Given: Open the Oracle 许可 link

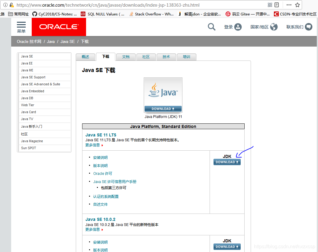Looking at the screenshot, I should tap(103, 174).
